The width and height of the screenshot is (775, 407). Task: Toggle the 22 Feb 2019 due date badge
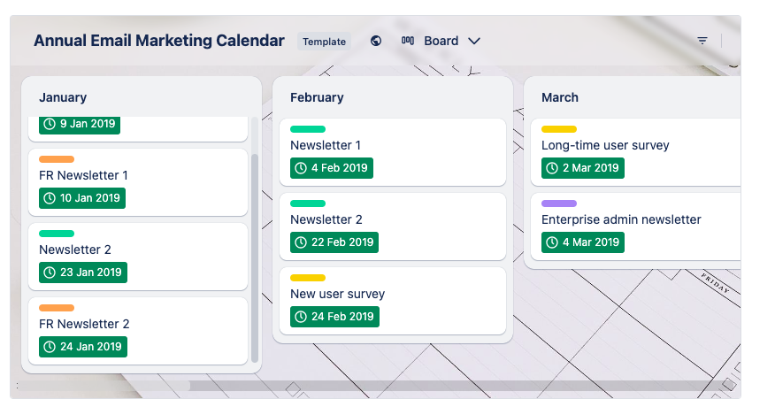334,242
